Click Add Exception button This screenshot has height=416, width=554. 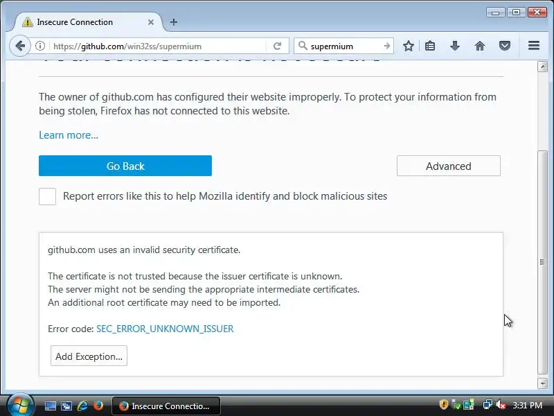click(x=89, y=356)
